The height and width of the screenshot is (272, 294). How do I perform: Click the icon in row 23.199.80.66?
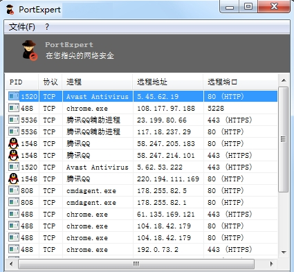(14, 120)
